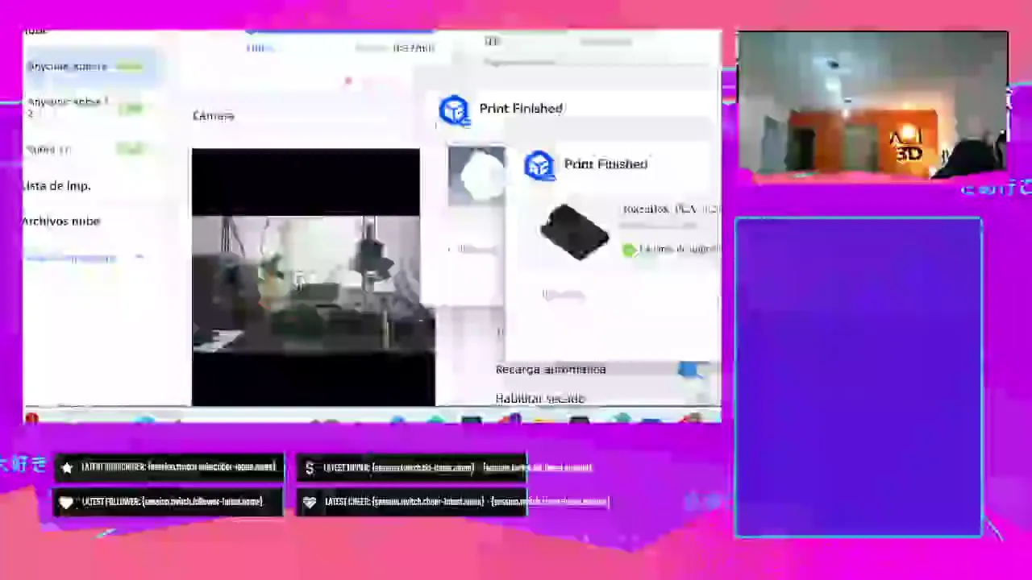
Task: Open the lower Print Finished notification title
Action: pyautogui.click(x=605, y=164)
